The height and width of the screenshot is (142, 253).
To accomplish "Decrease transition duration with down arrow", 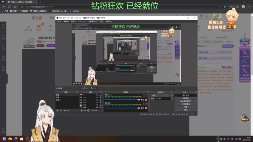I will point(172,99).
